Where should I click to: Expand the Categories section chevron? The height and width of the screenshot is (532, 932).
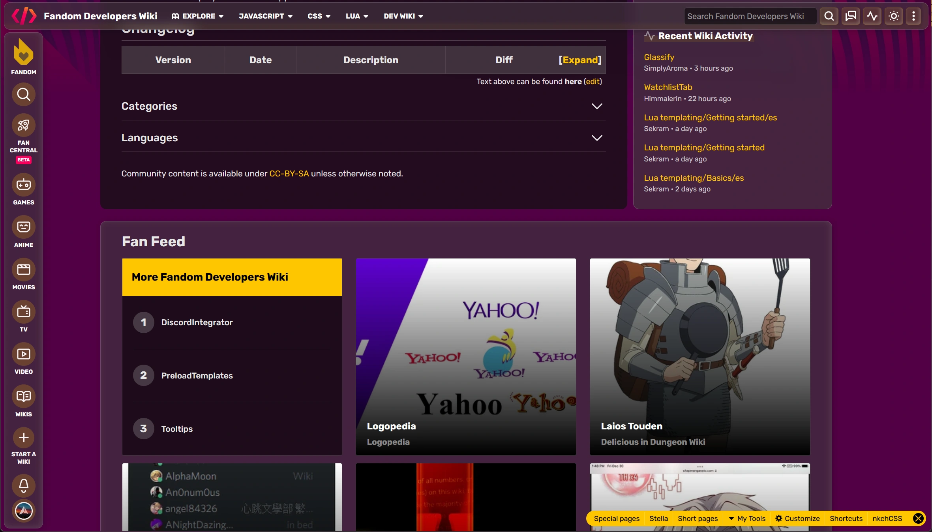pos(596,106)
